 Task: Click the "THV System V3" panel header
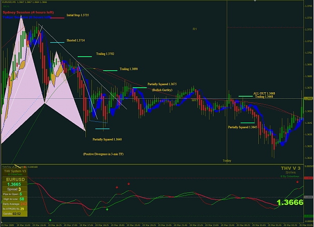point(15,171)
